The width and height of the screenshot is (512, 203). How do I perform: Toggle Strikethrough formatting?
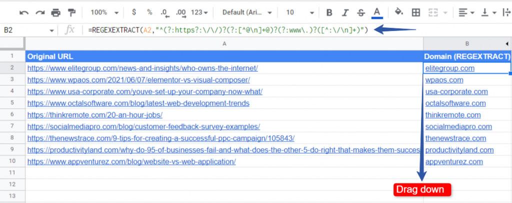361,12
